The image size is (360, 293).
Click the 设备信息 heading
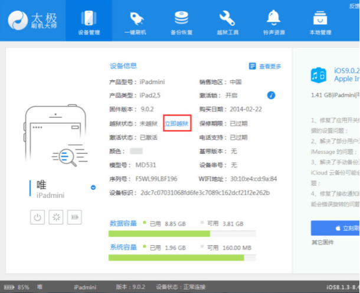(123, 66)
